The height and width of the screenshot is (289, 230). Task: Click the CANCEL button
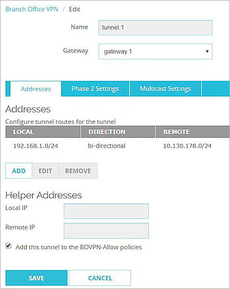(100, 278)
